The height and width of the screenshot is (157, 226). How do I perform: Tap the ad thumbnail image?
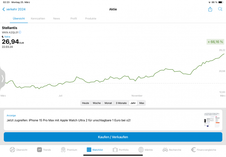[212, 120]
